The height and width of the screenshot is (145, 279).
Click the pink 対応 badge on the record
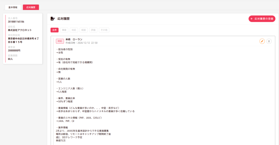[x=60, y=41]
